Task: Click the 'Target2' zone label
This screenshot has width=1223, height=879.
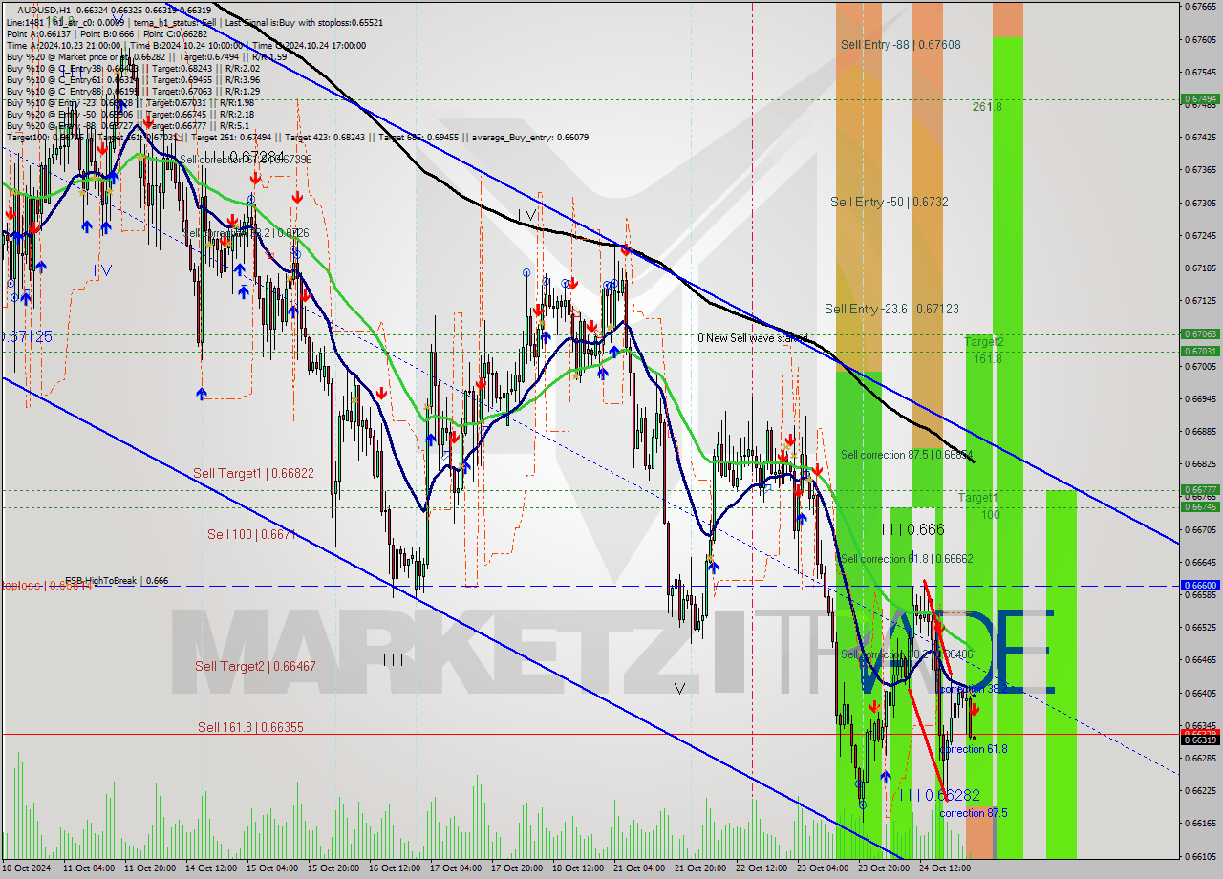Action: 984,341
